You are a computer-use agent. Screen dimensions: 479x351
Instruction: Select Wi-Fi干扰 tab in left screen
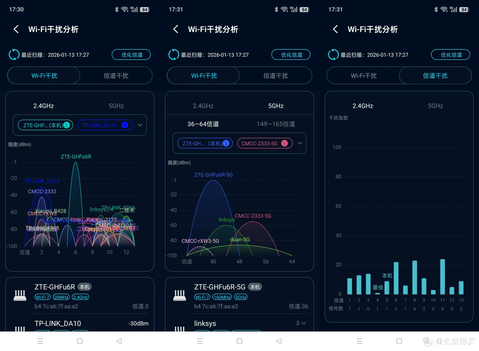[44, 75]
